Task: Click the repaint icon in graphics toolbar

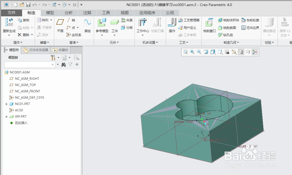Action: (x=206, y=52)
